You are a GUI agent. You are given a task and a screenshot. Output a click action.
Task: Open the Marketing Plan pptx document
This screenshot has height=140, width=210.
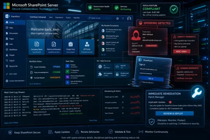click(110, 37)
